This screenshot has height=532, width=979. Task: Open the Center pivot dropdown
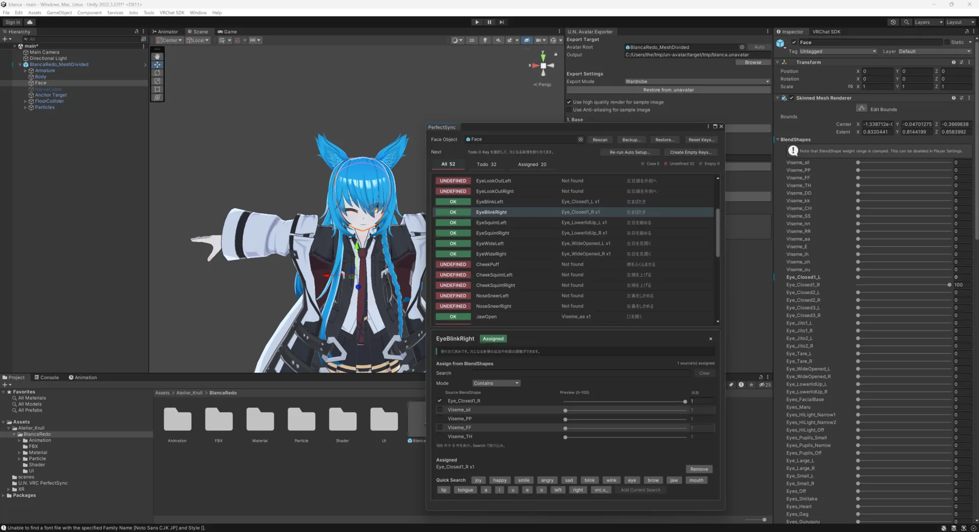[169, 40]
